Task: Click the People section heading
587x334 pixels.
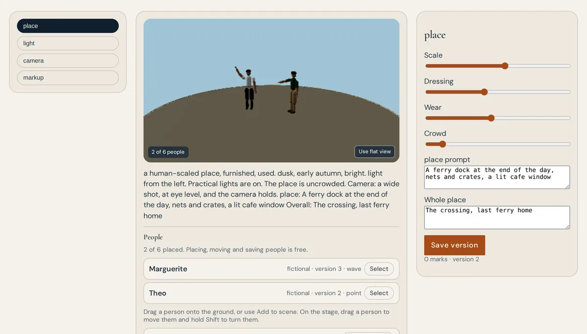Action: point(153,237)
